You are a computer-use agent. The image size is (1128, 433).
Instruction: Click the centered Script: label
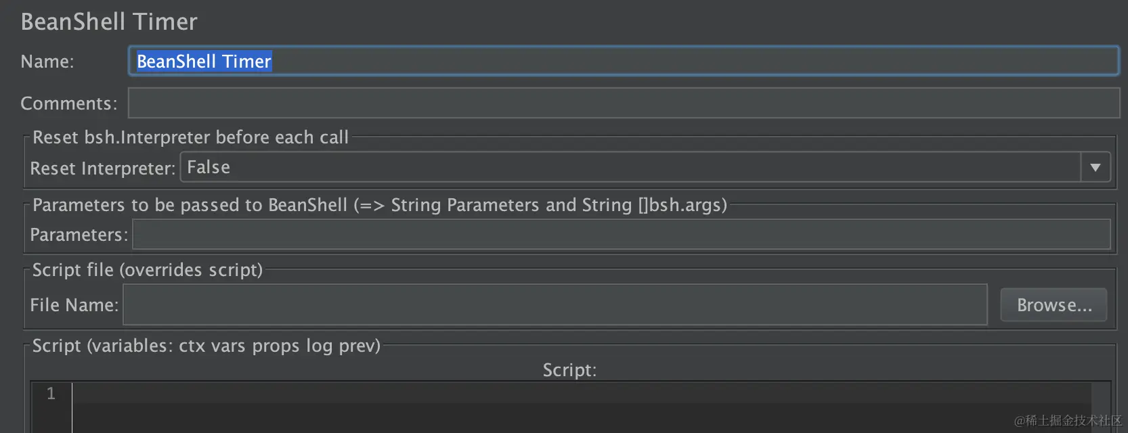coord(569,370)
